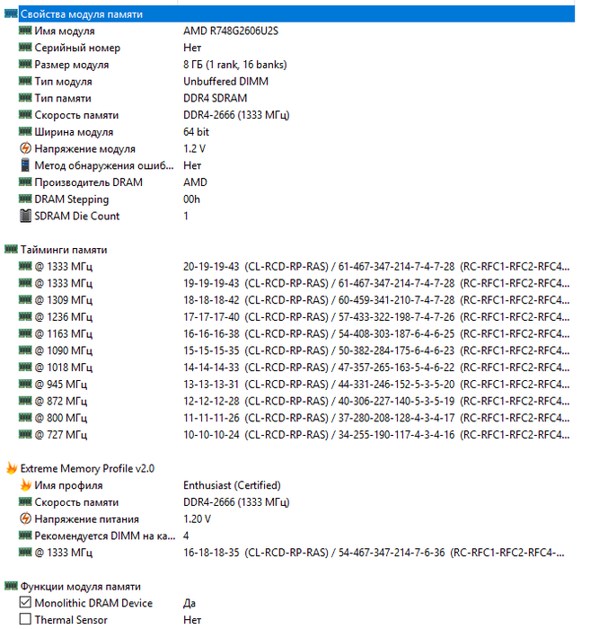The image size is (590, 629).
Task: Select the Тайминги памяти section label
Action: click(64, 250)
